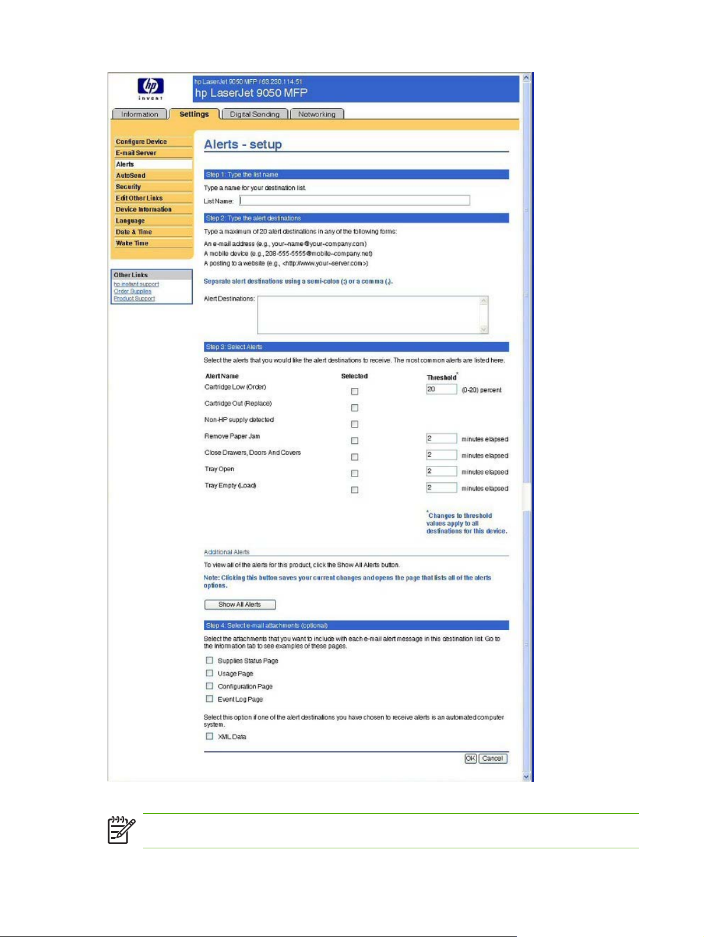
Task: Click the HP invent logo
Action: pyautogui.click(x=151, y=89)
